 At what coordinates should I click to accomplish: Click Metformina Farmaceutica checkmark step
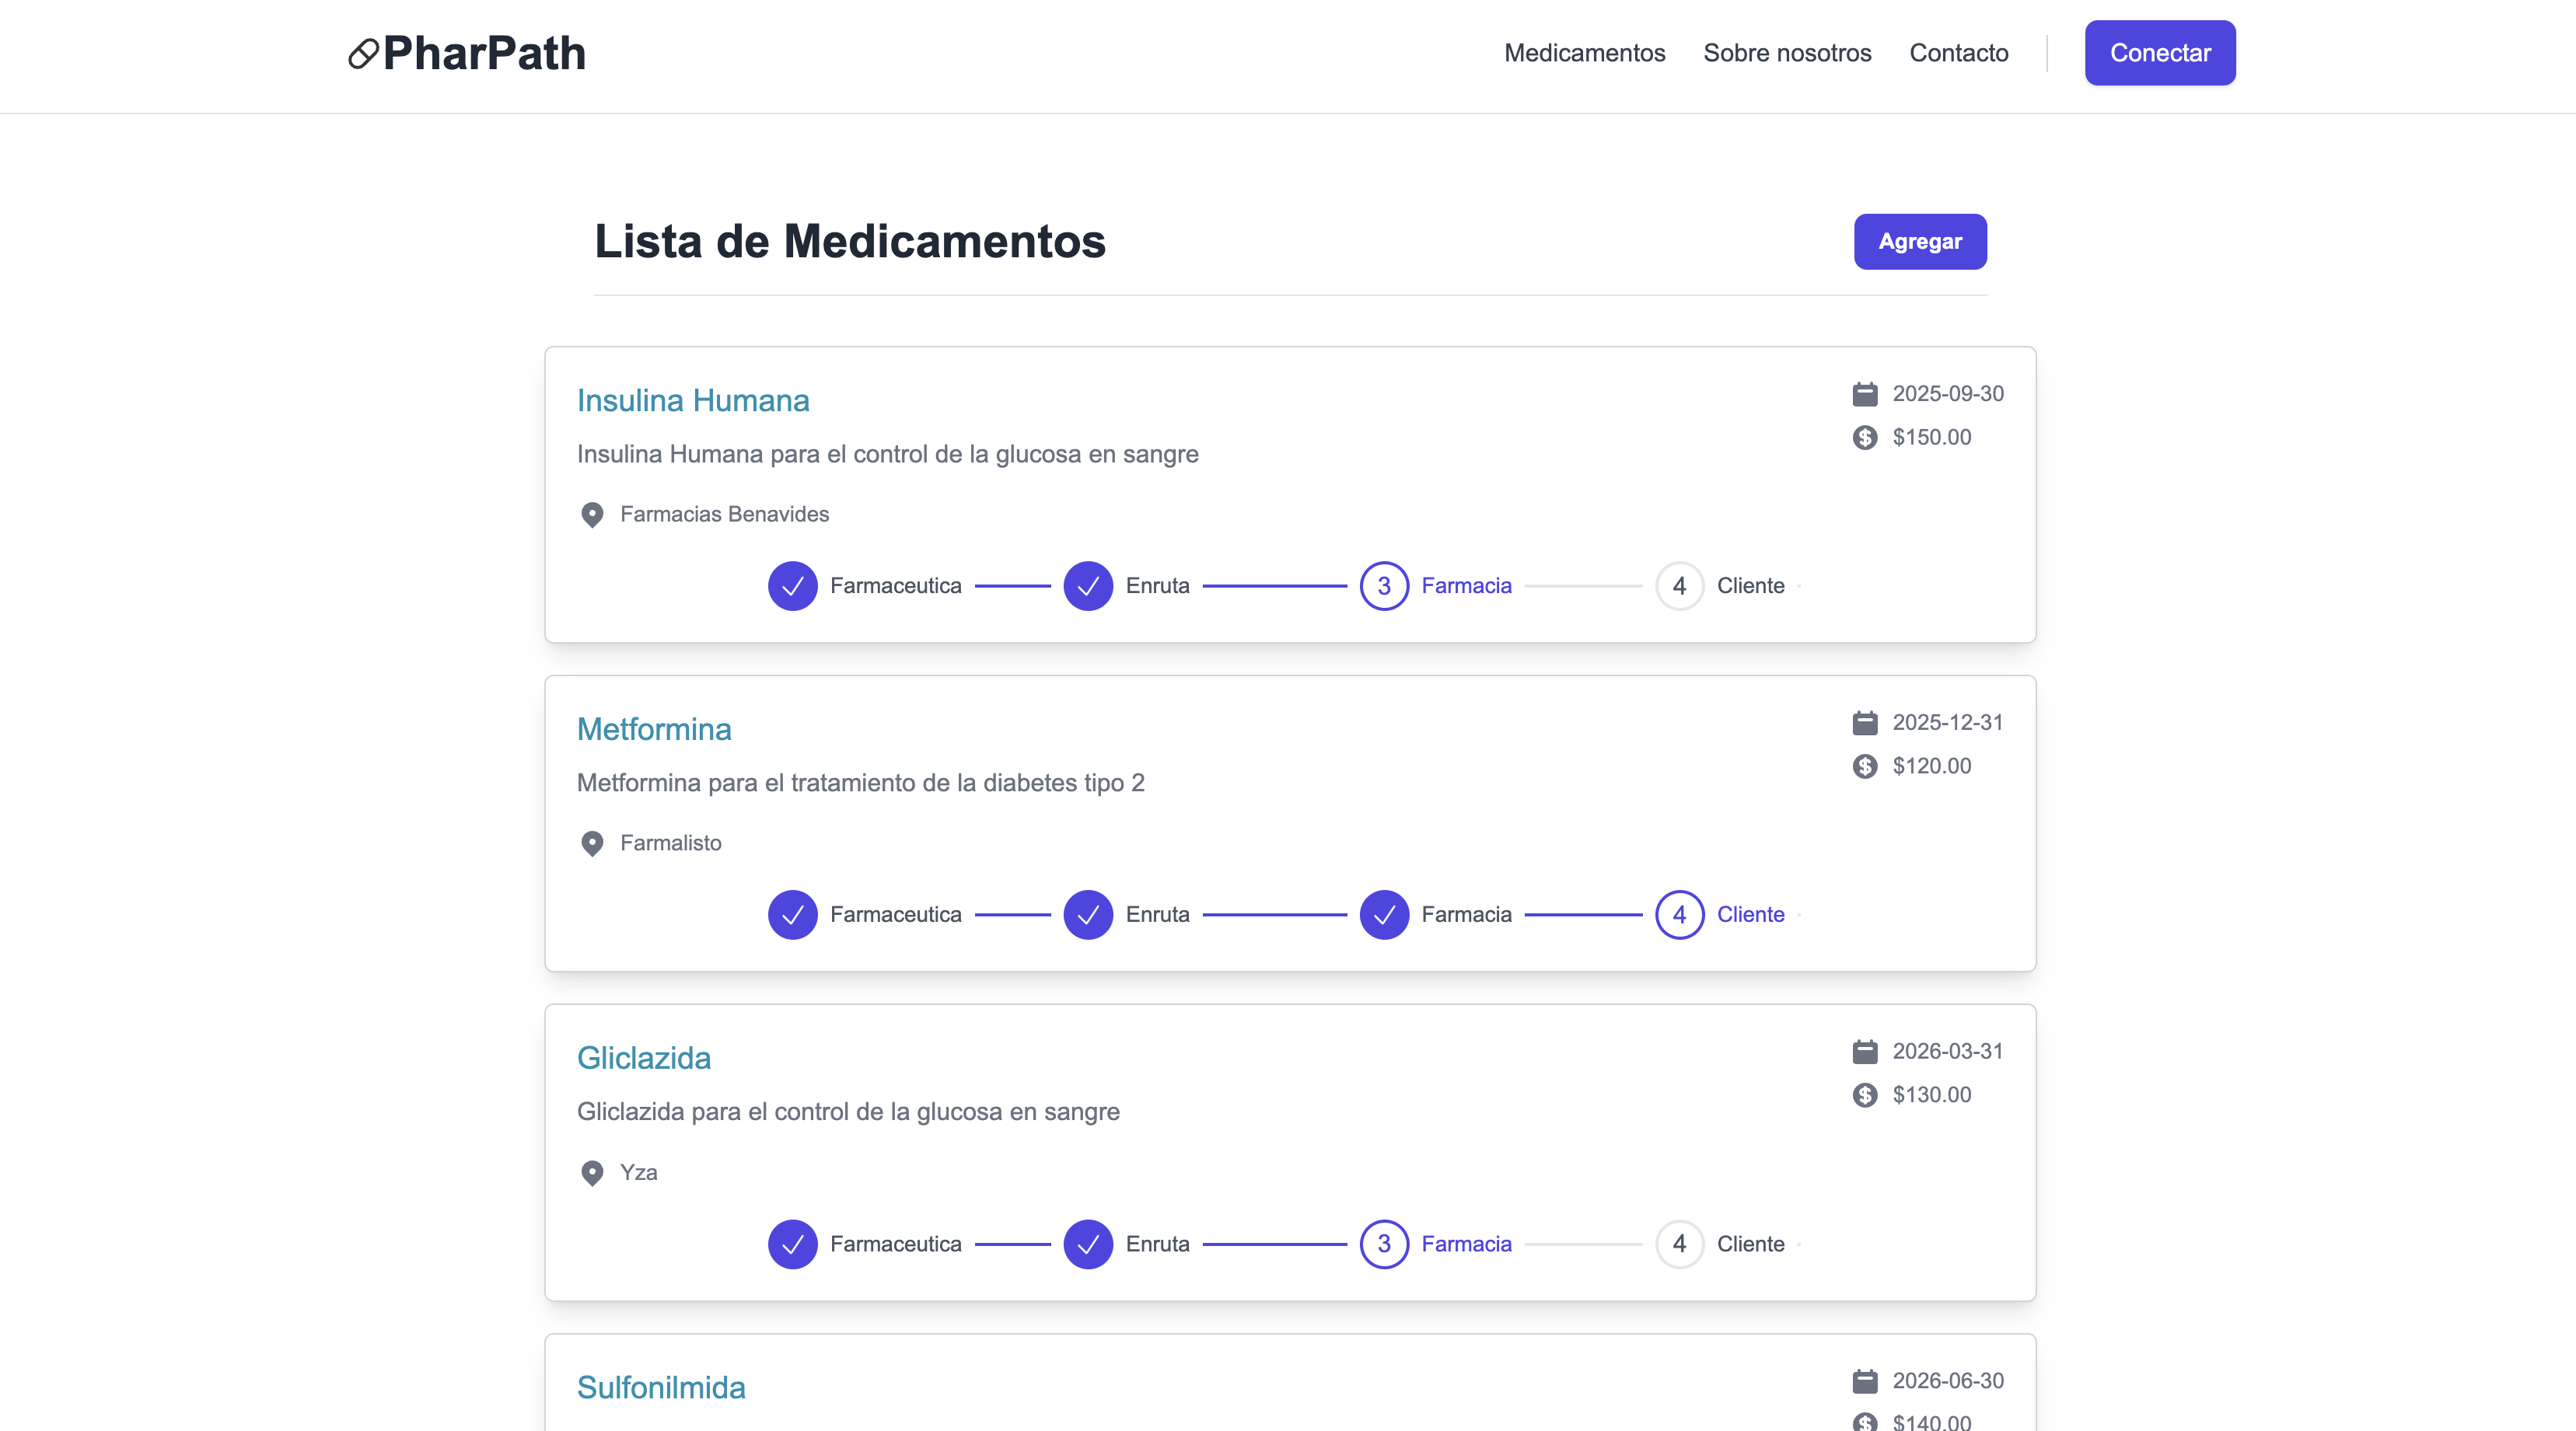(793, 915)
